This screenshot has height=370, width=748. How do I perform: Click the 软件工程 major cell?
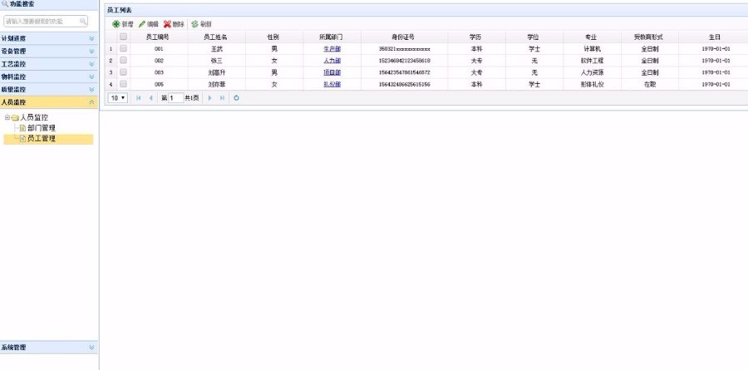point(592,61)
